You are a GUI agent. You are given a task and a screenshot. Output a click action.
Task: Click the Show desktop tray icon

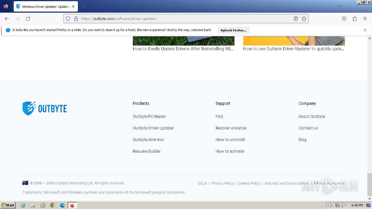coord(369,205)
